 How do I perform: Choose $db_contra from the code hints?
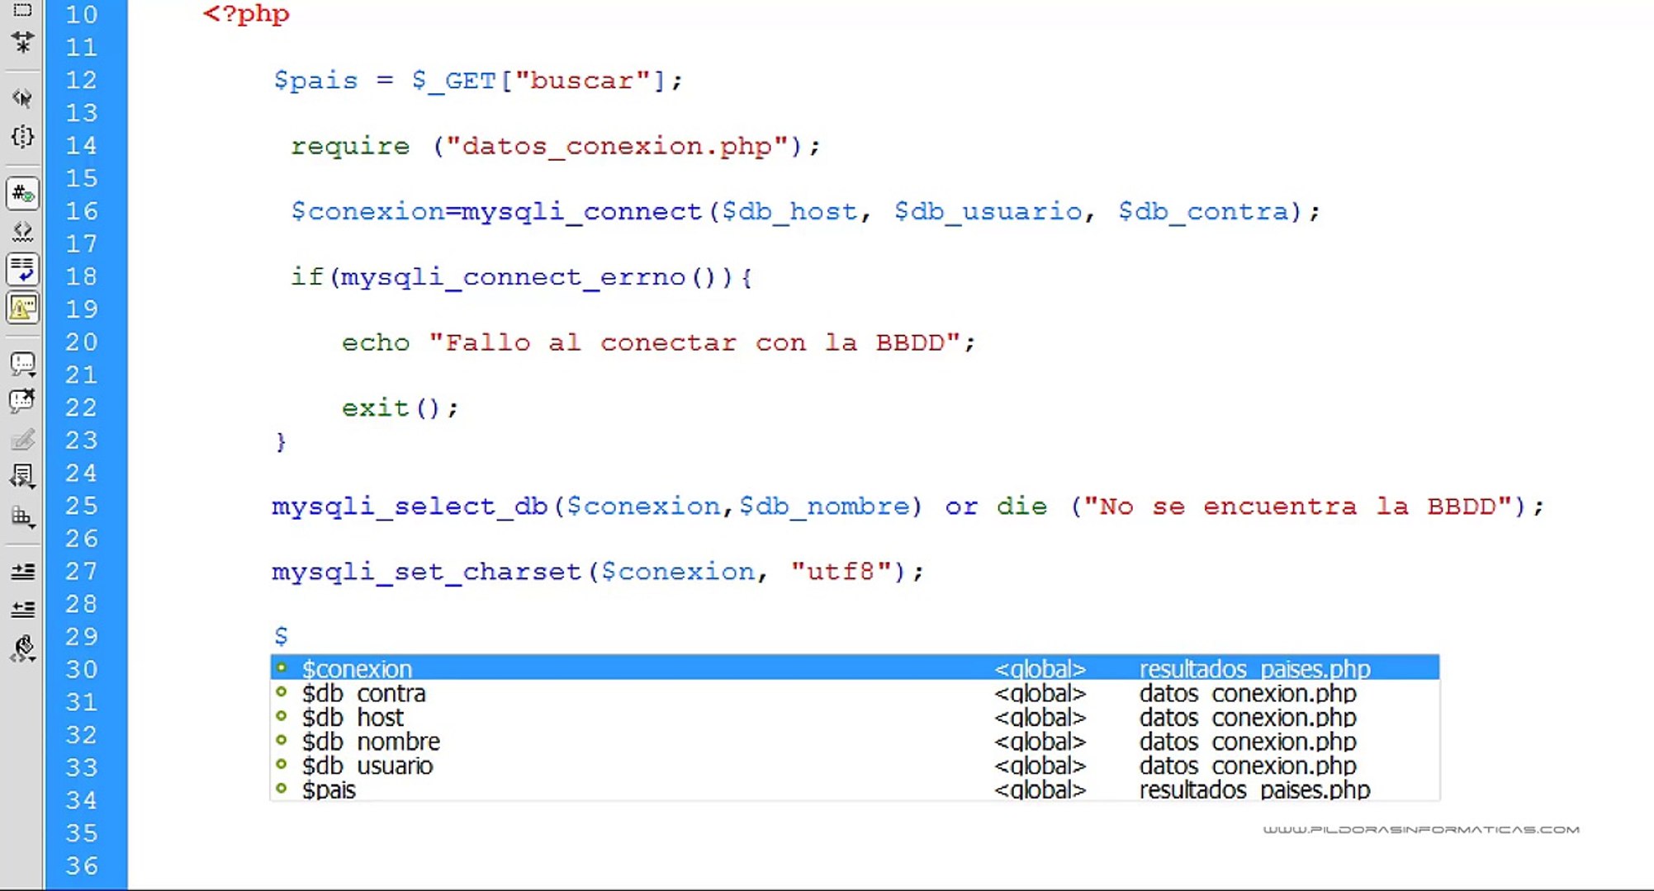[x=855, y=693]
